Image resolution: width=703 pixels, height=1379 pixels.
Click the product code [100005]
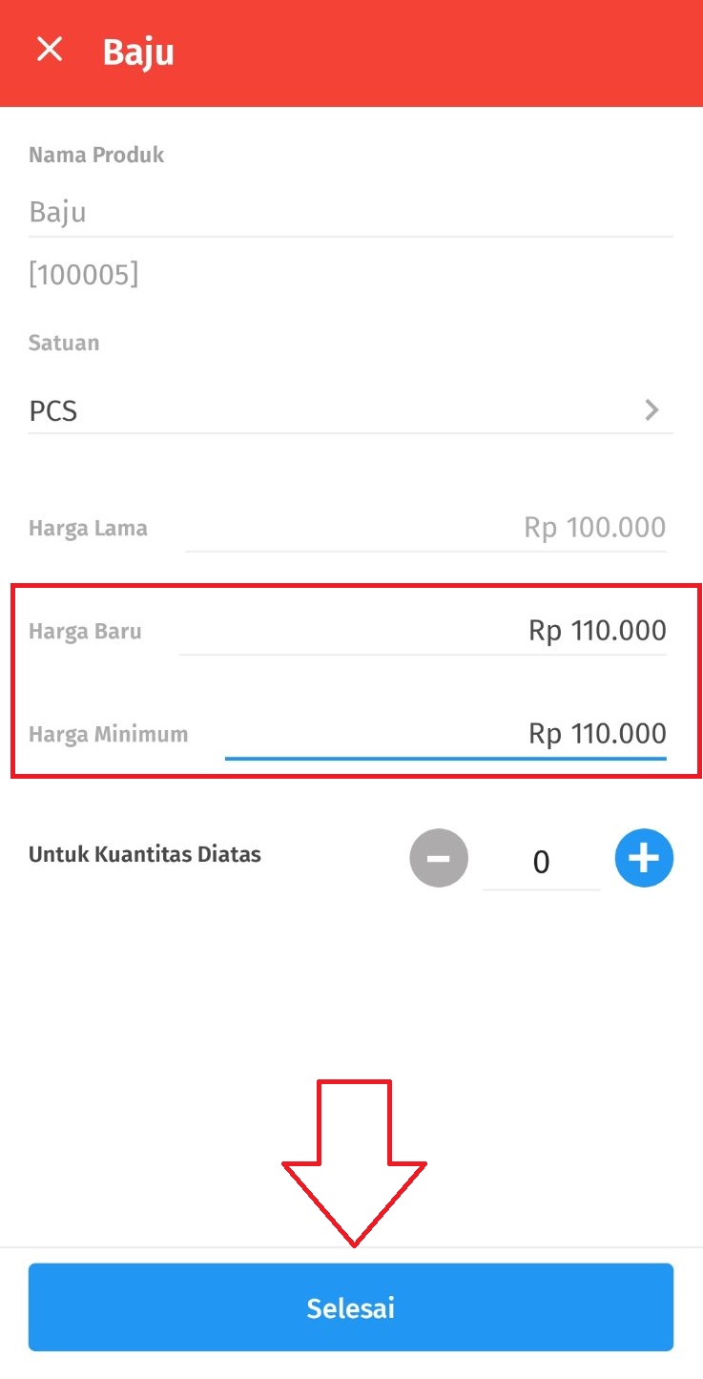pos(84,275)
